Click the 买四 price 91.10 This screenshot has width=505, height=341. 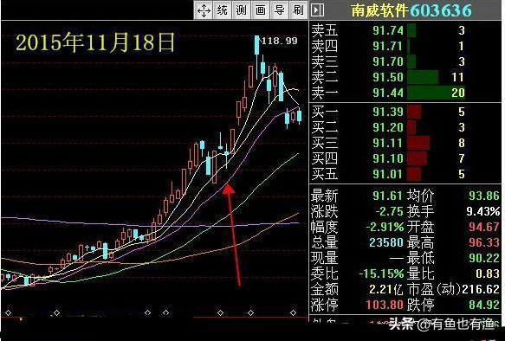(x=388, y=158)
